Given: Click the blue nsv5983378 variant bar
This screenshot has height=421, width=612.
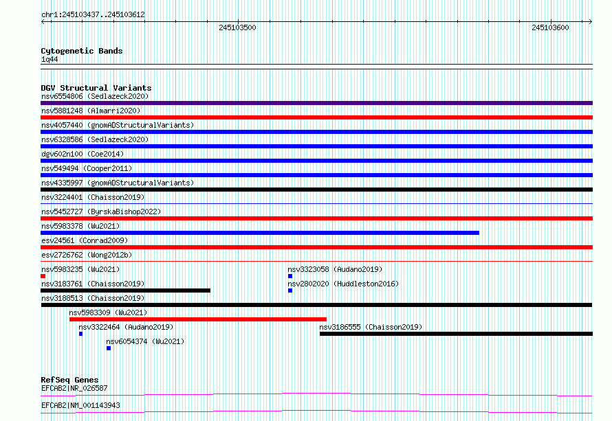Looking at the screenshot, I should [x=260, y=233].
